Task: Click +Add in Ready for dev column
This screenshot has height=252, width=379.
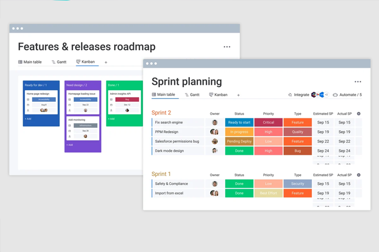Action: (28, 119)
